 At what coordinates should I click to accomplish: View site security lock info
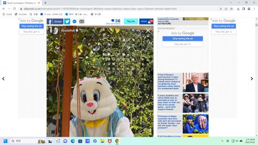[x=21, y=9]
